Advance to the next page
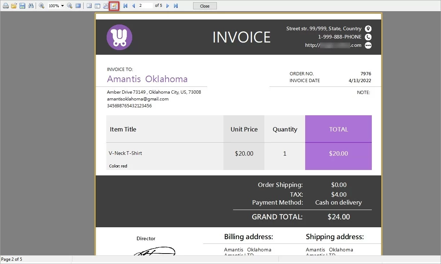 point(167,5)
